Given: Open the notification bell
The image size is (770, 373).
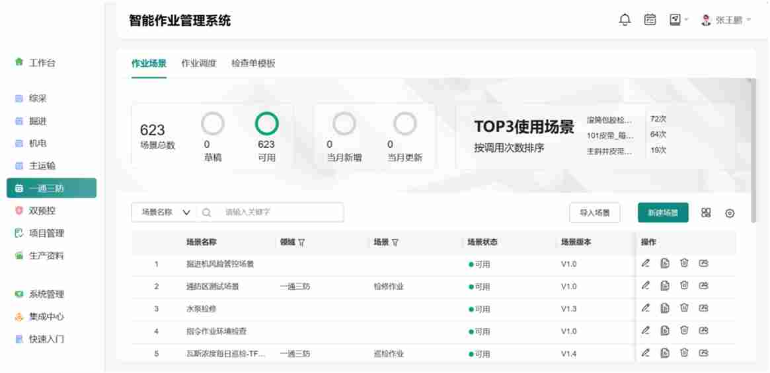Looking at the screenshot, I should click(x=625, y=20).
